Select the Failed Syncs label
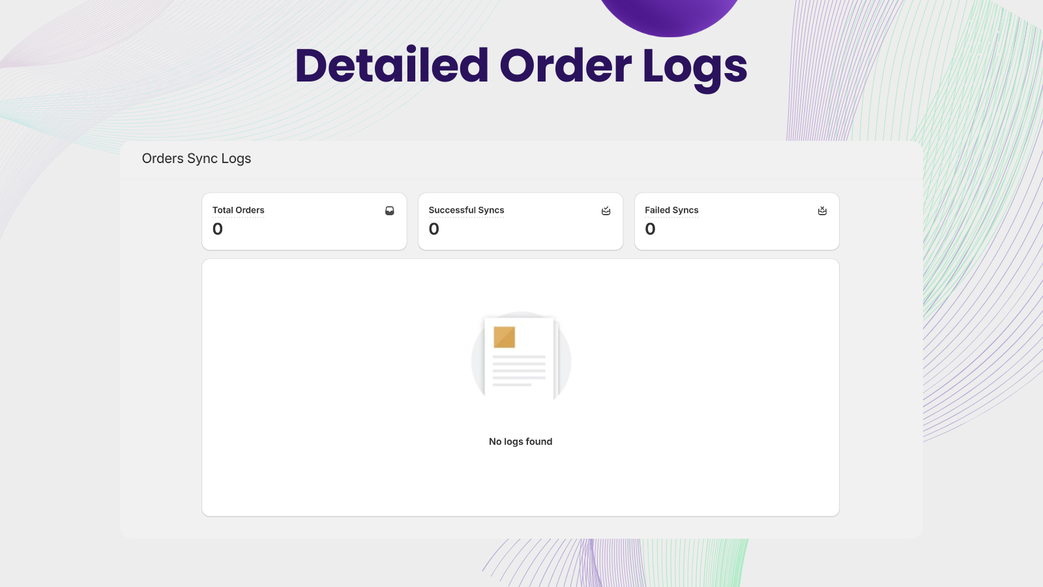 point(671,210)
